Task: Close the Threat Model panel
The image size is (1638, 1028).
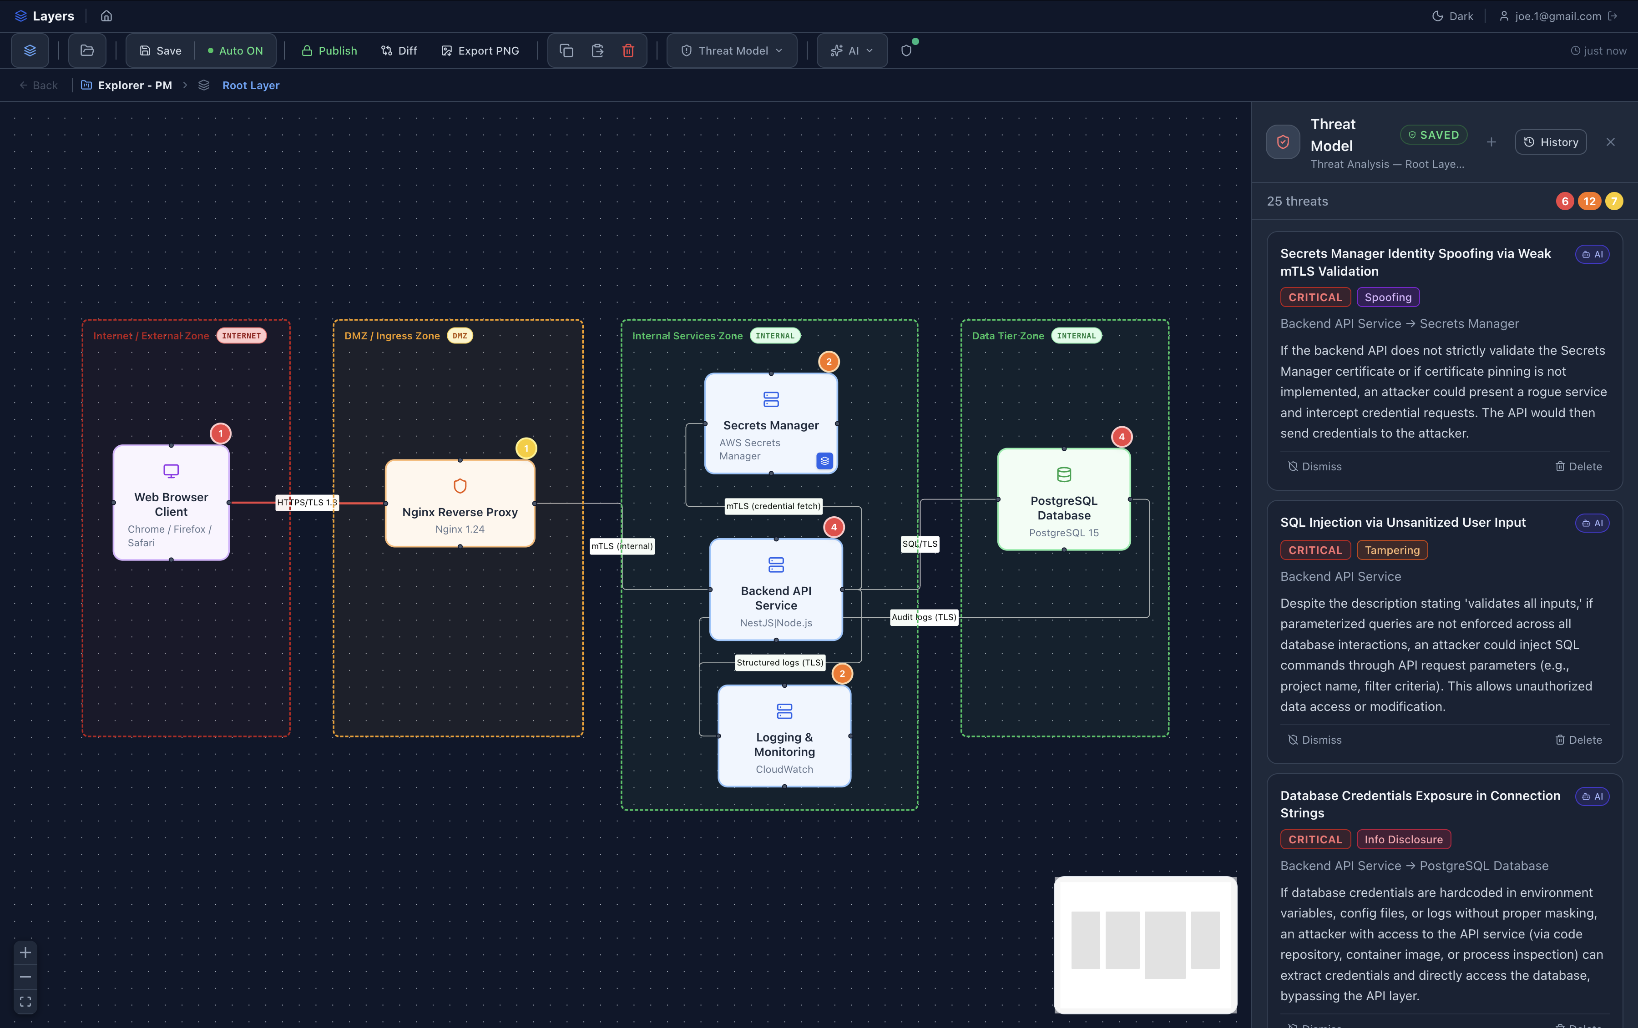Action: (1610, 142)
